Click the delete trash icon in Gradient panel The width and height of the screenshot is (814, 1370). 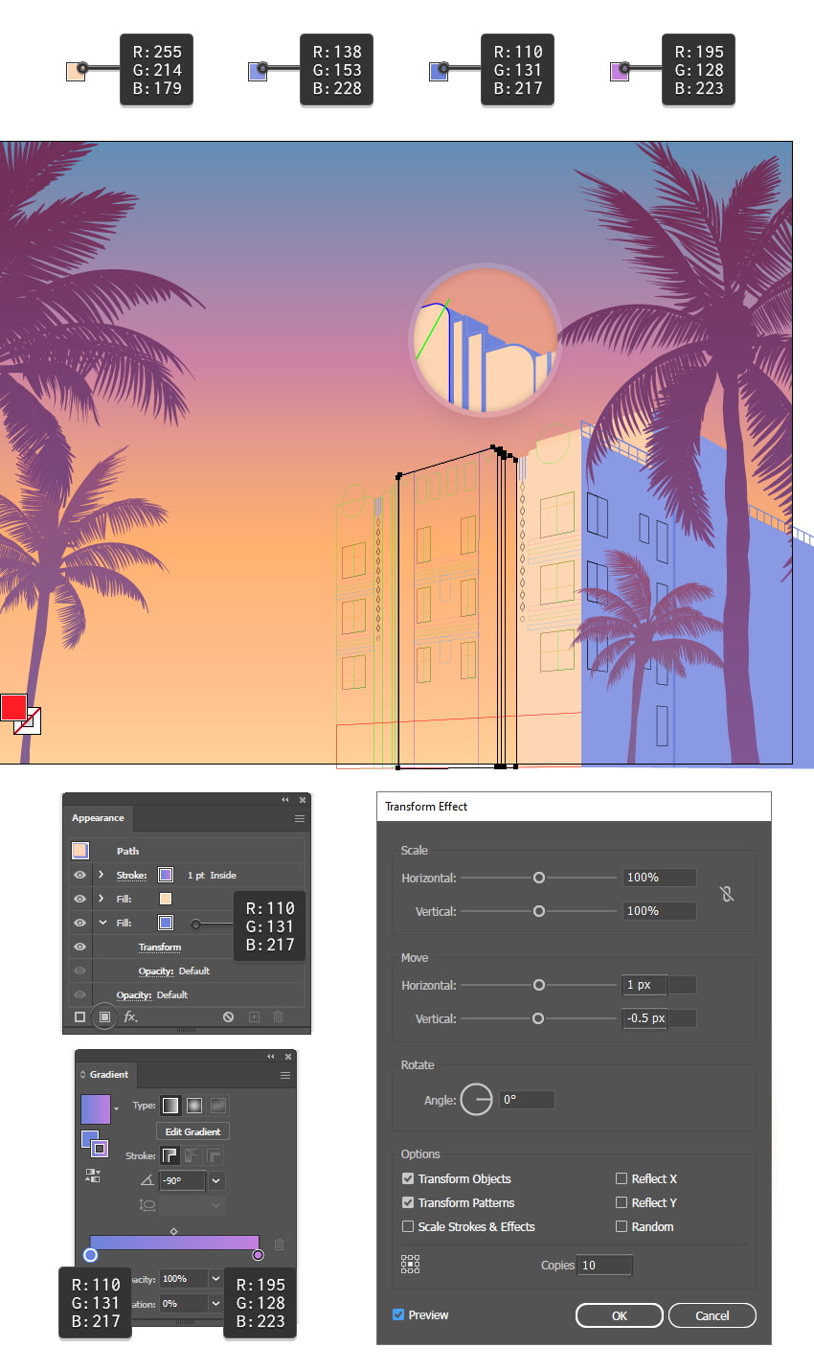[279, 1244]
